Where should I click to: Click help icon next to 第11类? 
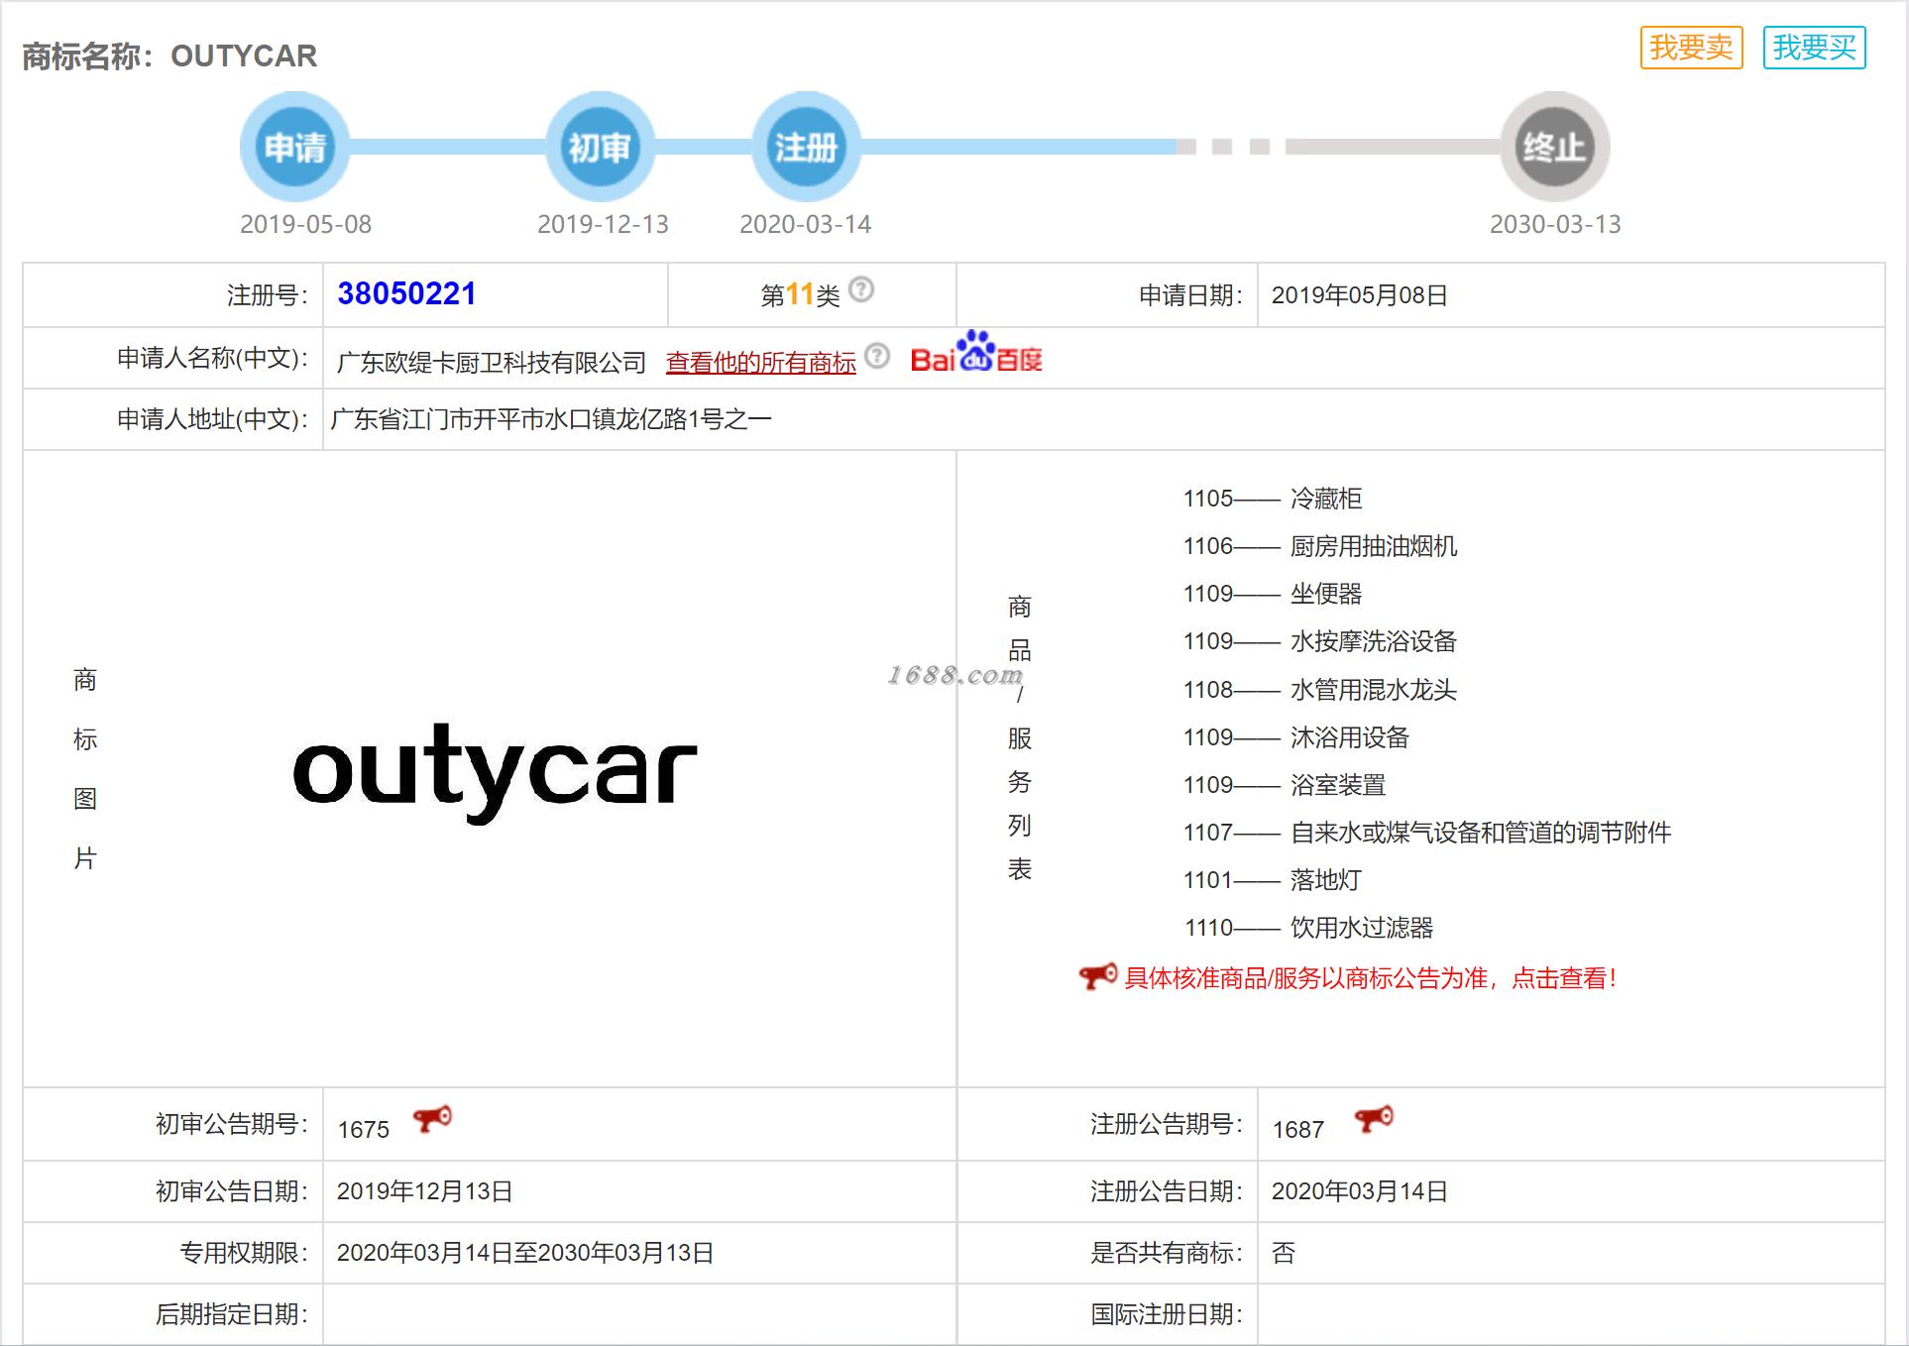click(x=862, y=289)
